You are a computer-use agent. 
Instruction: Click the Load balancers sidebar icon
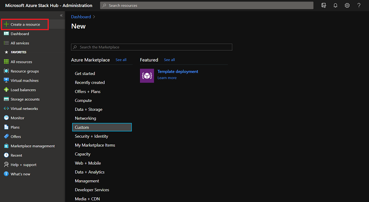coord(6,90)
